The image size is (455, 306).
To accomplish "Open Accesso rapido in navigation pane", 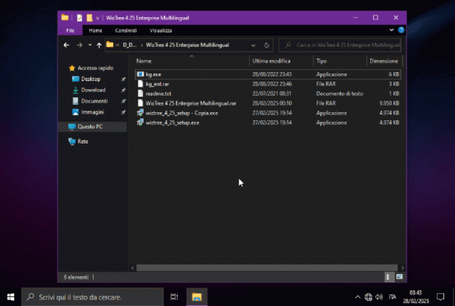I will tap(95, 68).
